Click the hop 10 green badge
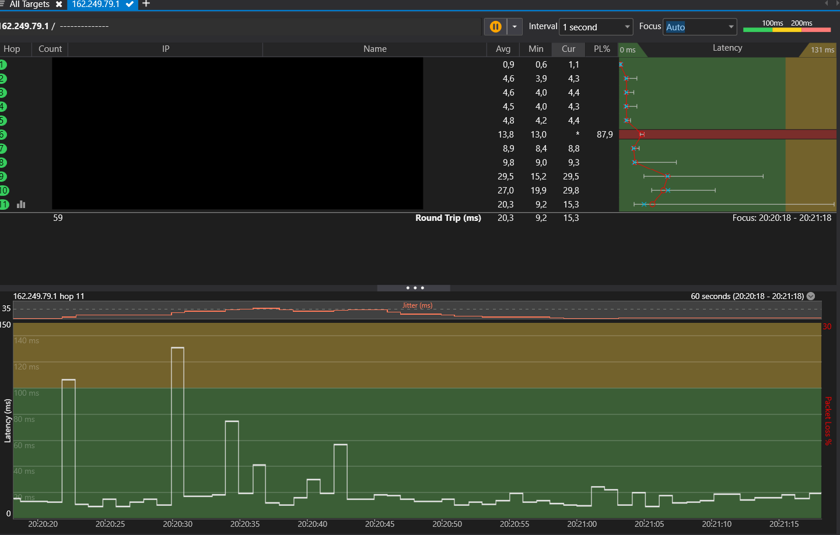 click(x=3, y=191)
